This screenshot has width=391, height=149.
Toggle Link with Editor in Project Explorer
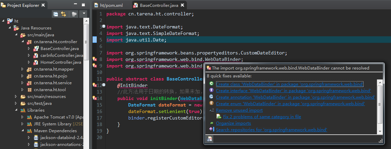click(x=63, y=14)
